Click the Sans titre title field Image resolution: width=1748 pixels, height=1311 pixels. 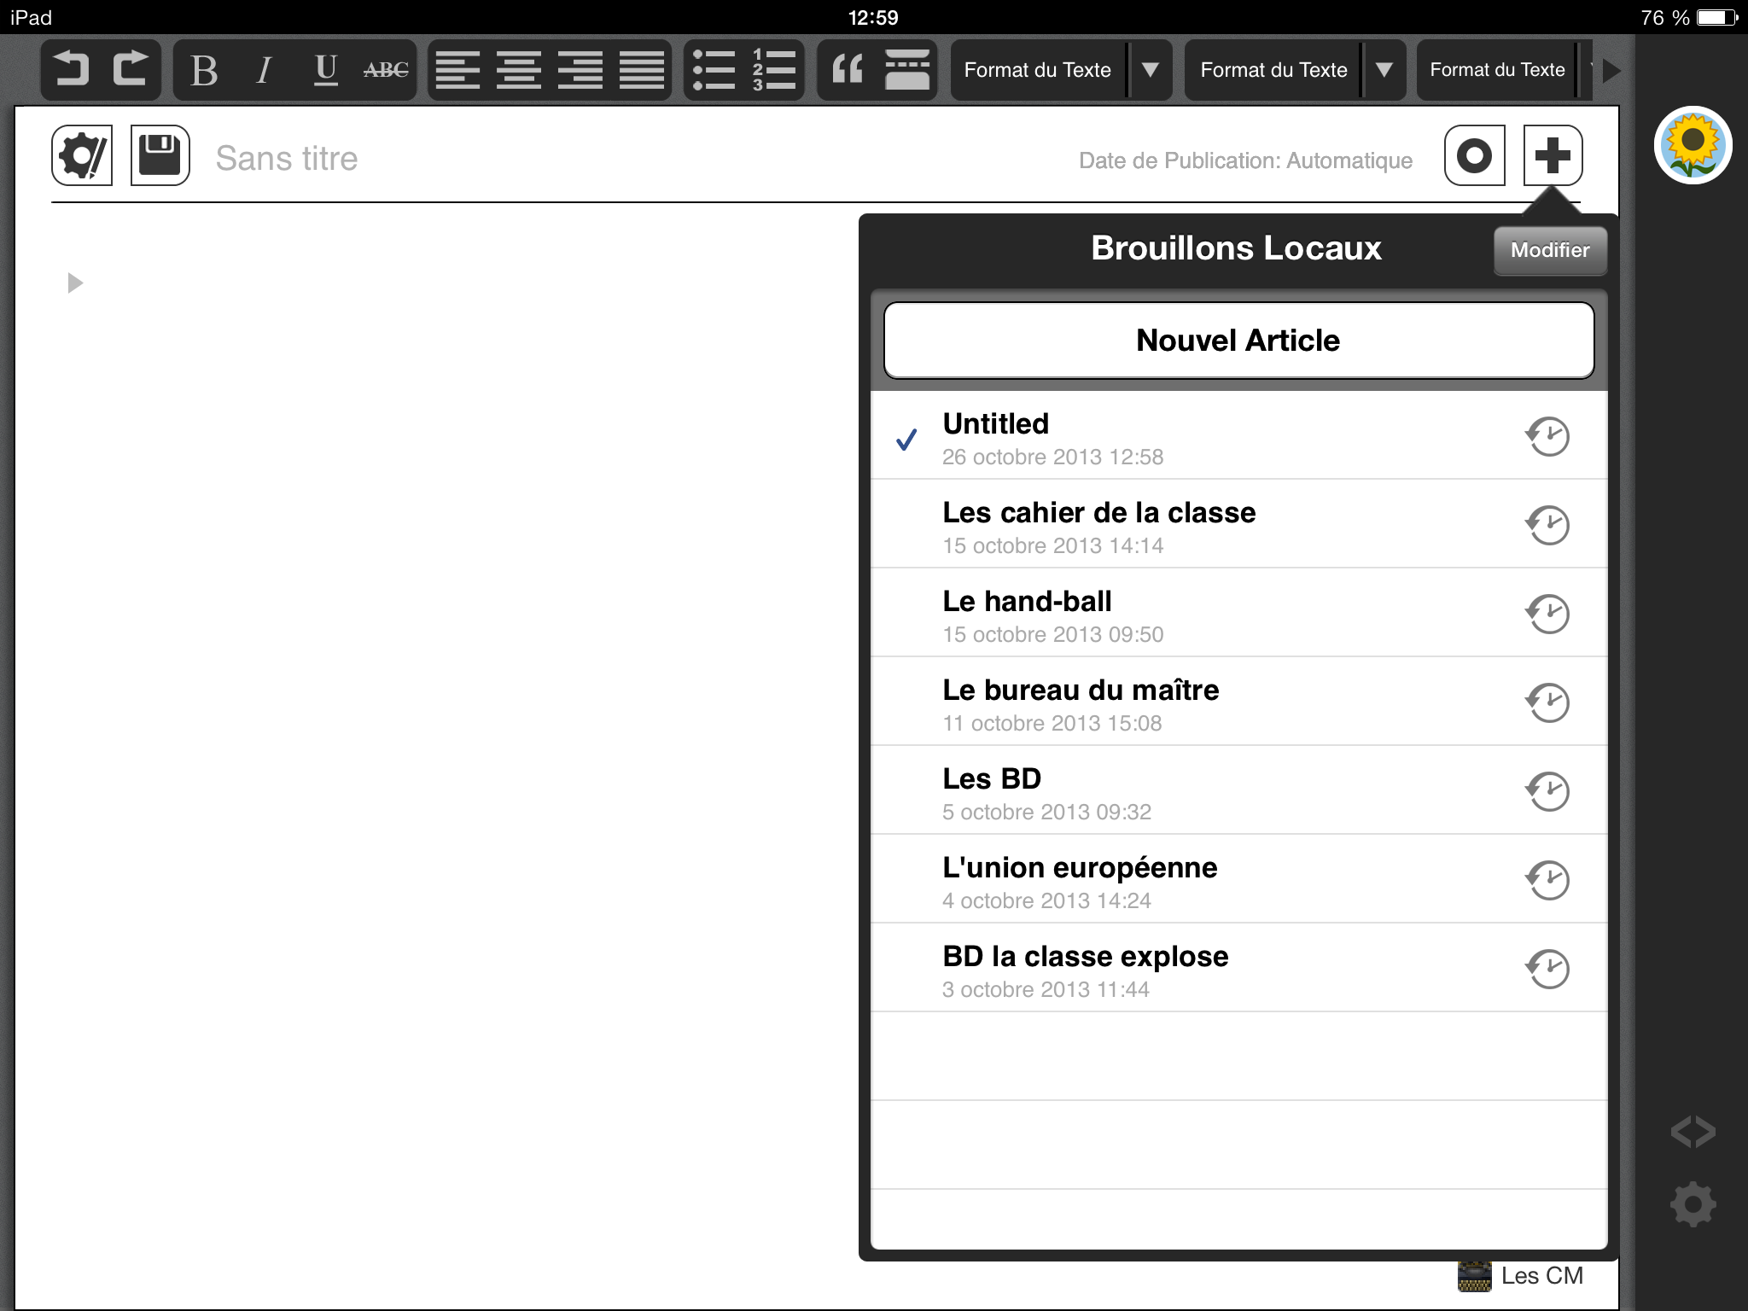[x=287, y=159]
